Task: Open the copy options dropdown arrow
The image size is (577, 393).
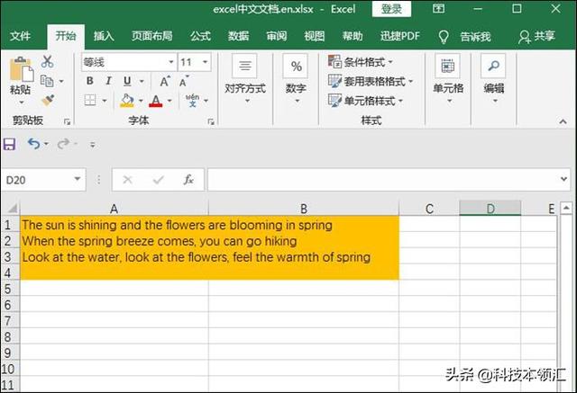Action: pyautogui.click(x=61, y=82)
